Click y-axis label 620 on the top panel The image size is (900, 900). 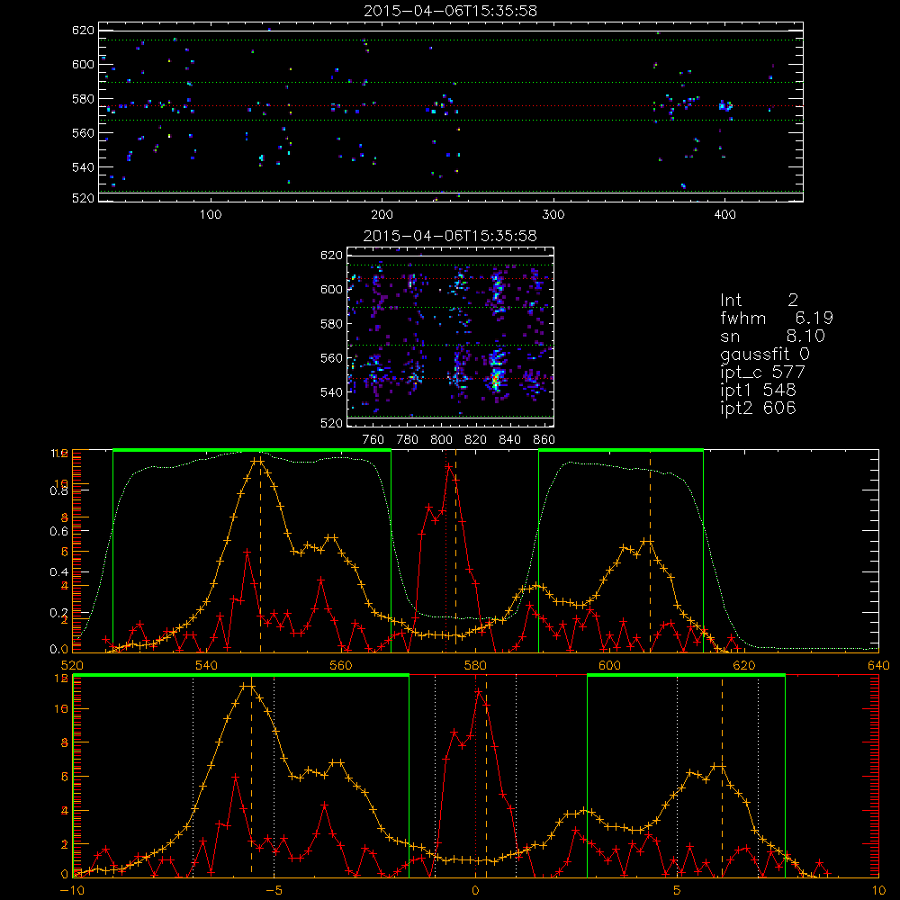[x=83, y=31]
